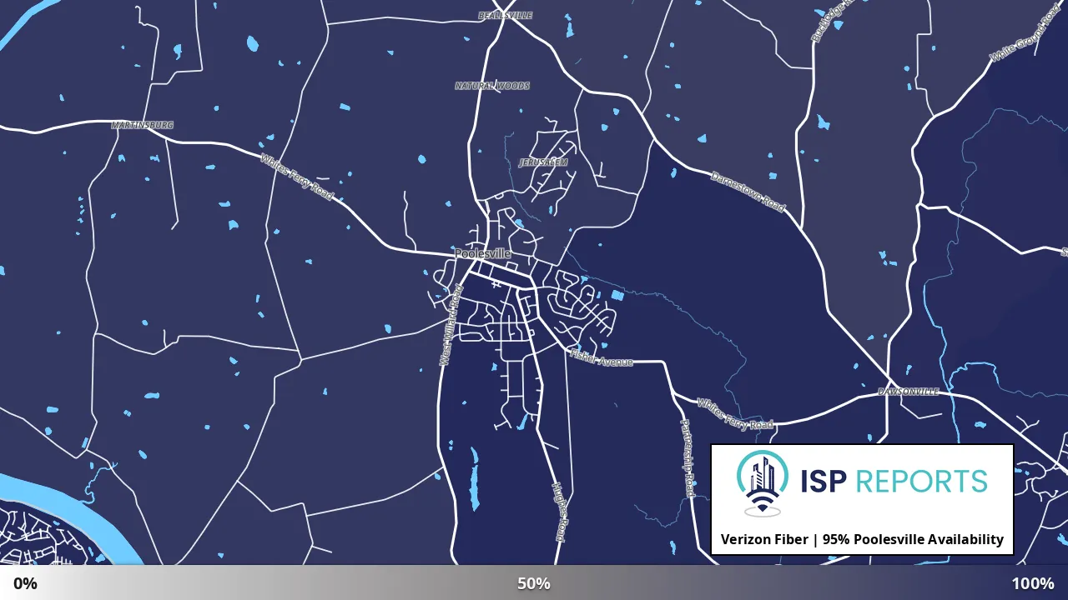Image resolution: width=1068 pixels, height=600 pixels.
Task: Click the West Willard Road label
Action: 451,325
